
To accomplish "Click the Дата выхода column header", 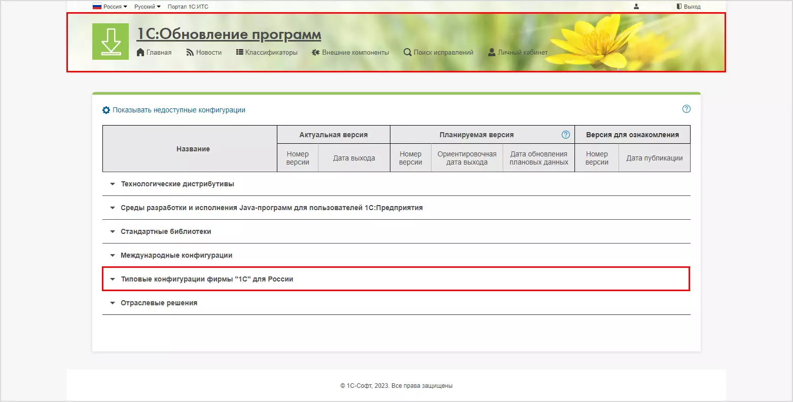I will tap(354, 158).
